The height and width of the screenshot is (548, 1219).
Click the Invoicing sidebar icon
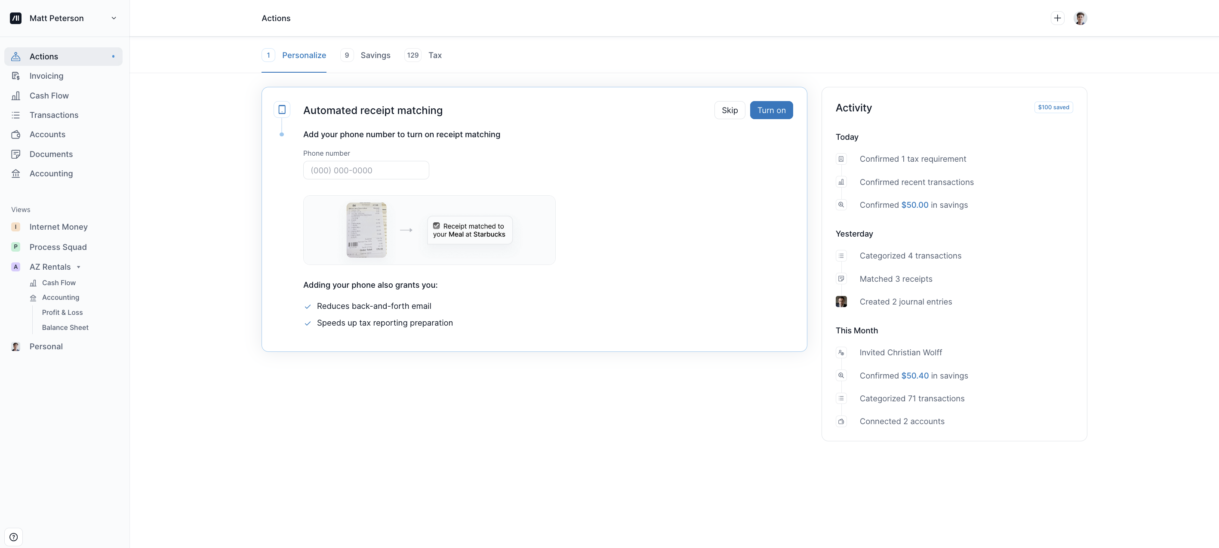point(15,76)
